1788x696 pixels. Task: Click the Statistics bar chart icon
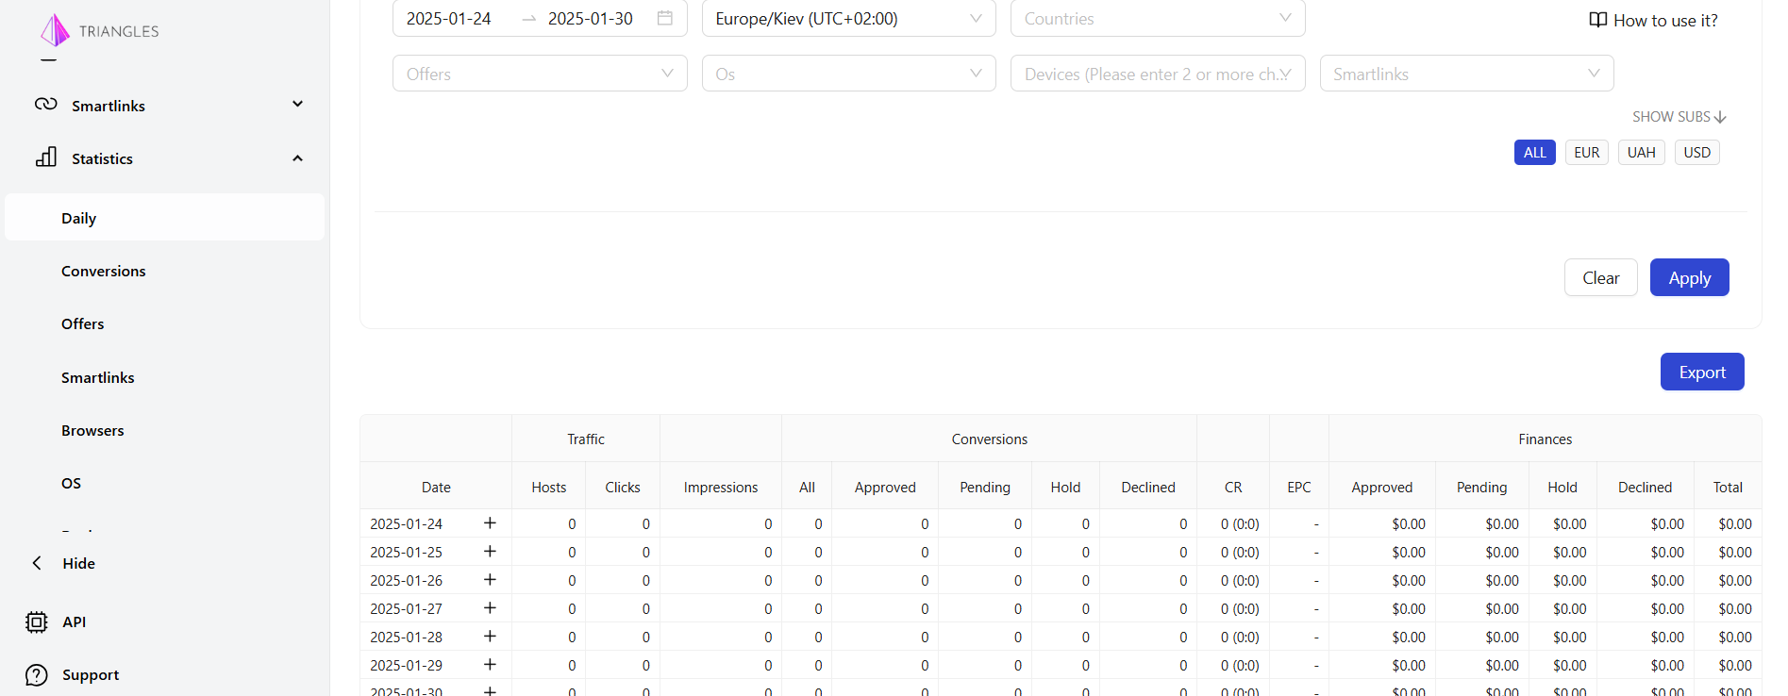[x=46, y=157]
